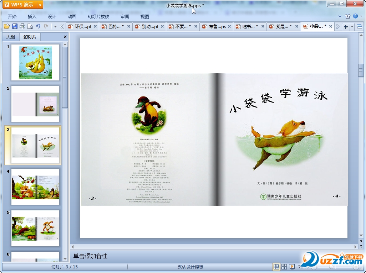Open help with question mark icon
This screenshot has height=273, width=366.
356,16
